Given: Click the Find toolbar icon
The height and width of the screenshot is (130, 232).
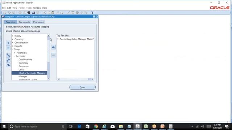Looking at the screenshot, I should (9, 13).
